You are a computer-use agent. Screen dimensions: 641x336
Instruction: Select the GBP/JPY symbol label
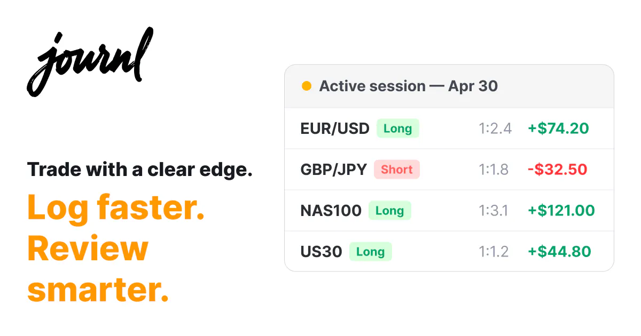coord(334,170)
